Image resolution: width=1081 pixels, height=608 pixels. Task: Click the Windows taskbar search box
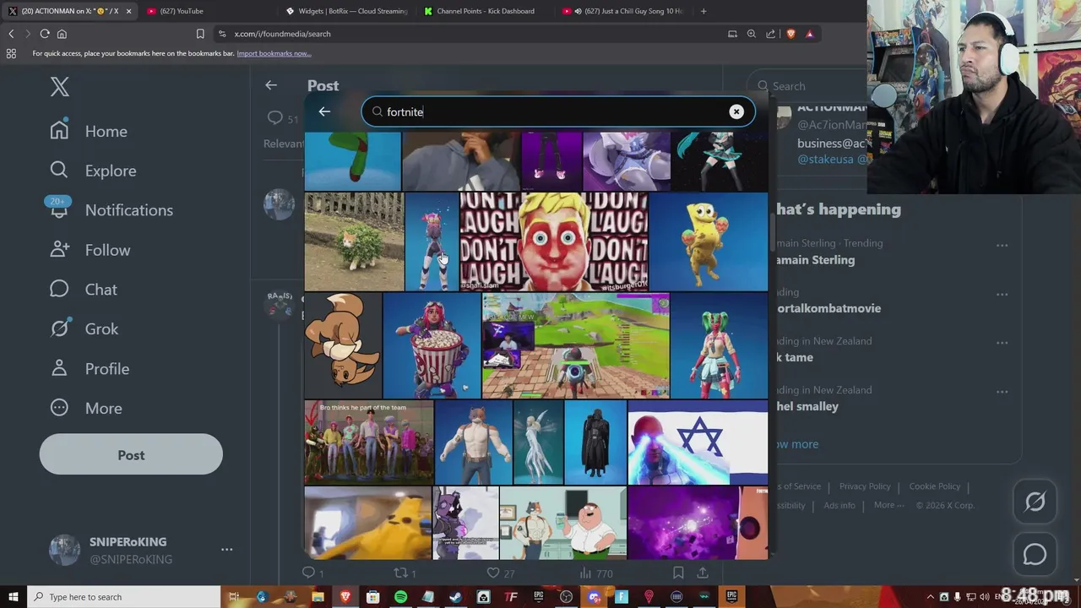[123, 597]
